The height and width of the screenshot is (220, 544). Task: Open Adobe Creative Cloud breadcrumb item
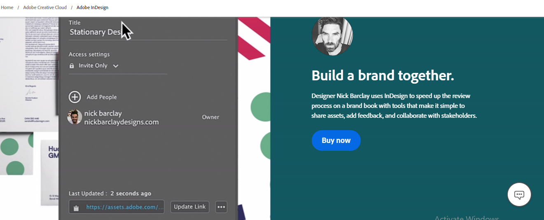(45, 7)
